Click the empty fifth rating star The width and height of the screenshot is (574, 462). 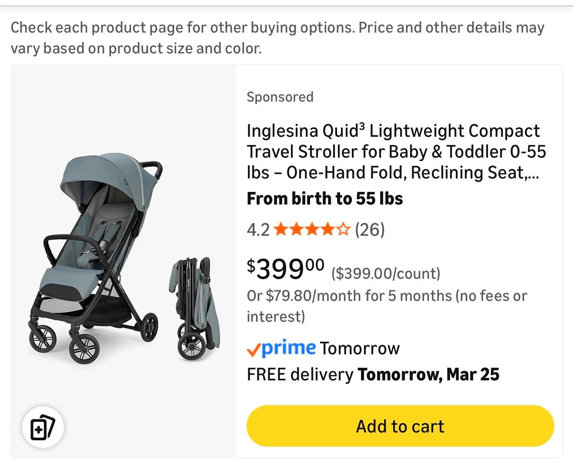click(x=344, y=229)
